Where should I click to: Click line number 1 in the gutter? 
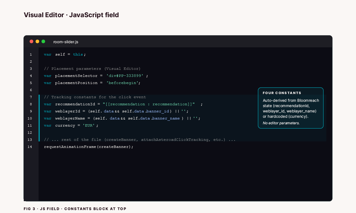31,54
